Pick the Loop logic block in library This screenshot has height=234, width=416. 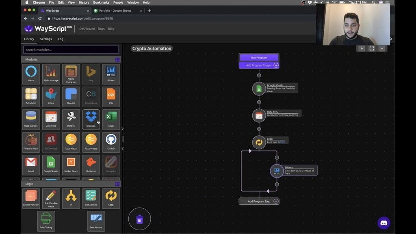coord(111,198)
